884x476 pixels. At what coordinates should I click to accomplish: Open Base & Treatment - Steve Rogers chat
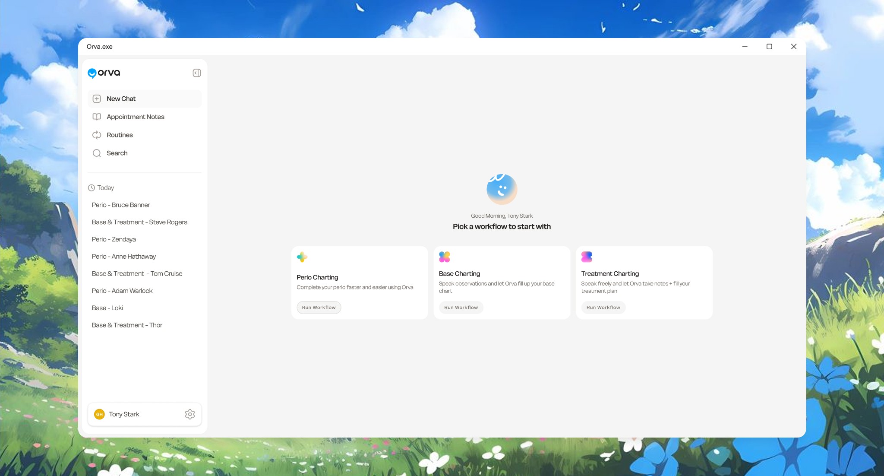tap(139, 222)
